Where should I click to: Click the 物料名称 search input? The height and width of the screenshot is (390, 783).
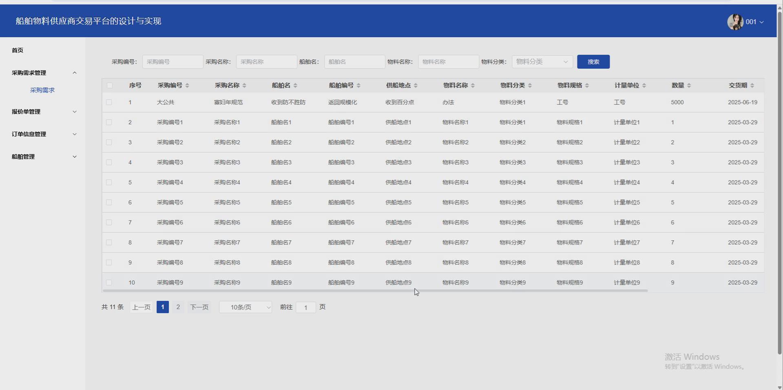(448, 62)
